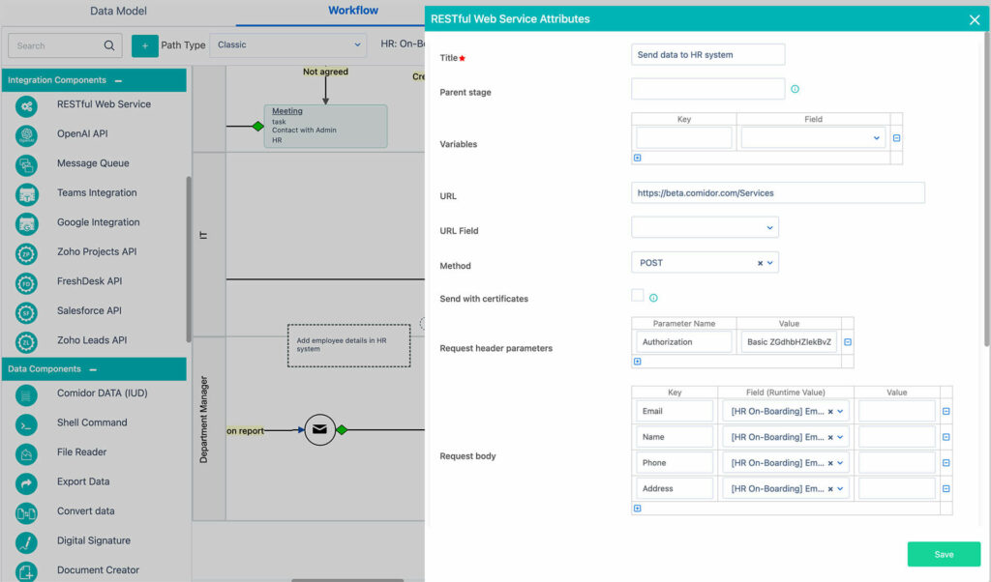
Task: Collapse the Data Components section
Action: click(93, 369)
